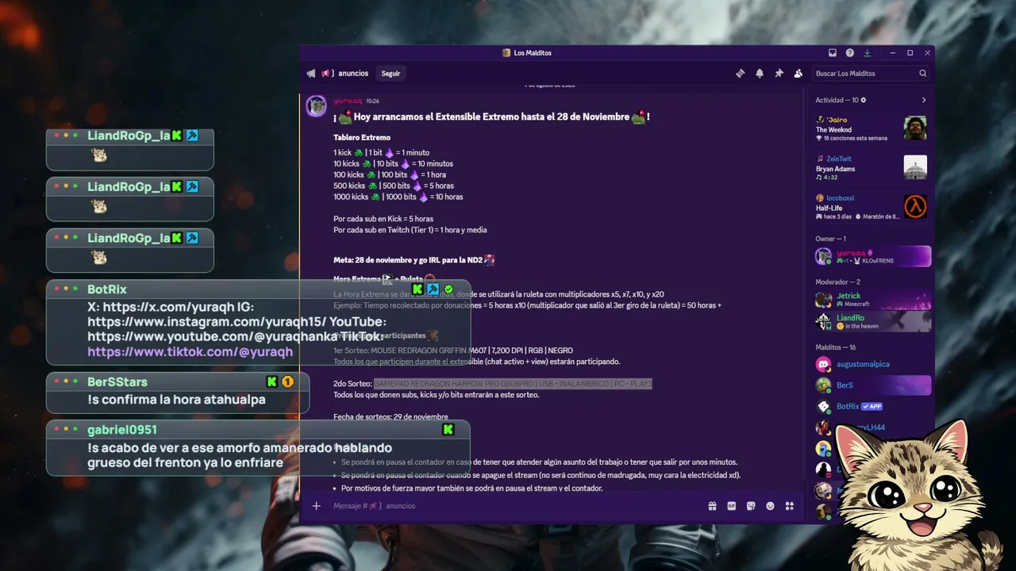The height and width of the screenshot is (571, 1016).
Task: Click BotRix avatar in member list
Action: (x=823, y=407)
